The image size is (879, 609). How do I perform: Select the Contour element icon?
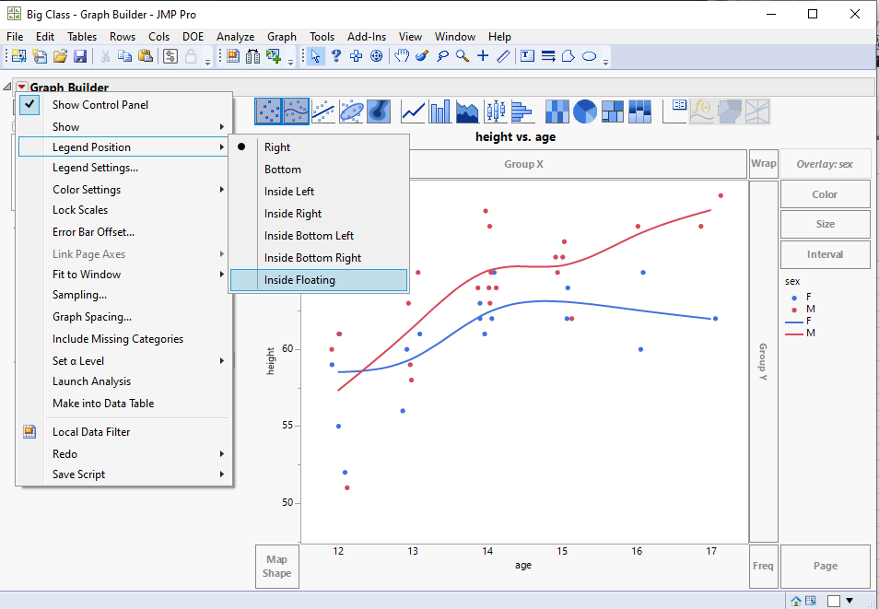379,111
